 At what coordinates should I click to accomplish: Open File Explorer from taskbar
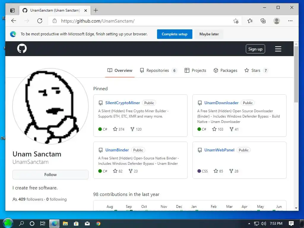pos(65,224)
